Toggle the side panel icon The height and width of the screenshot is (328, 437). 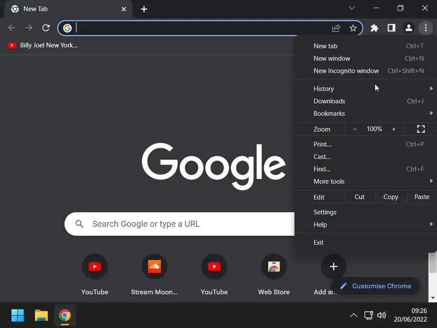[392, 28]
